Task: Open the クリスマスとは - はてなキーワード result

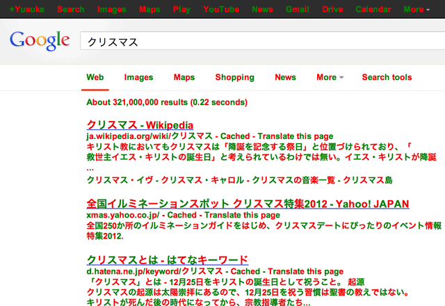Action: (x=168, y=260)
